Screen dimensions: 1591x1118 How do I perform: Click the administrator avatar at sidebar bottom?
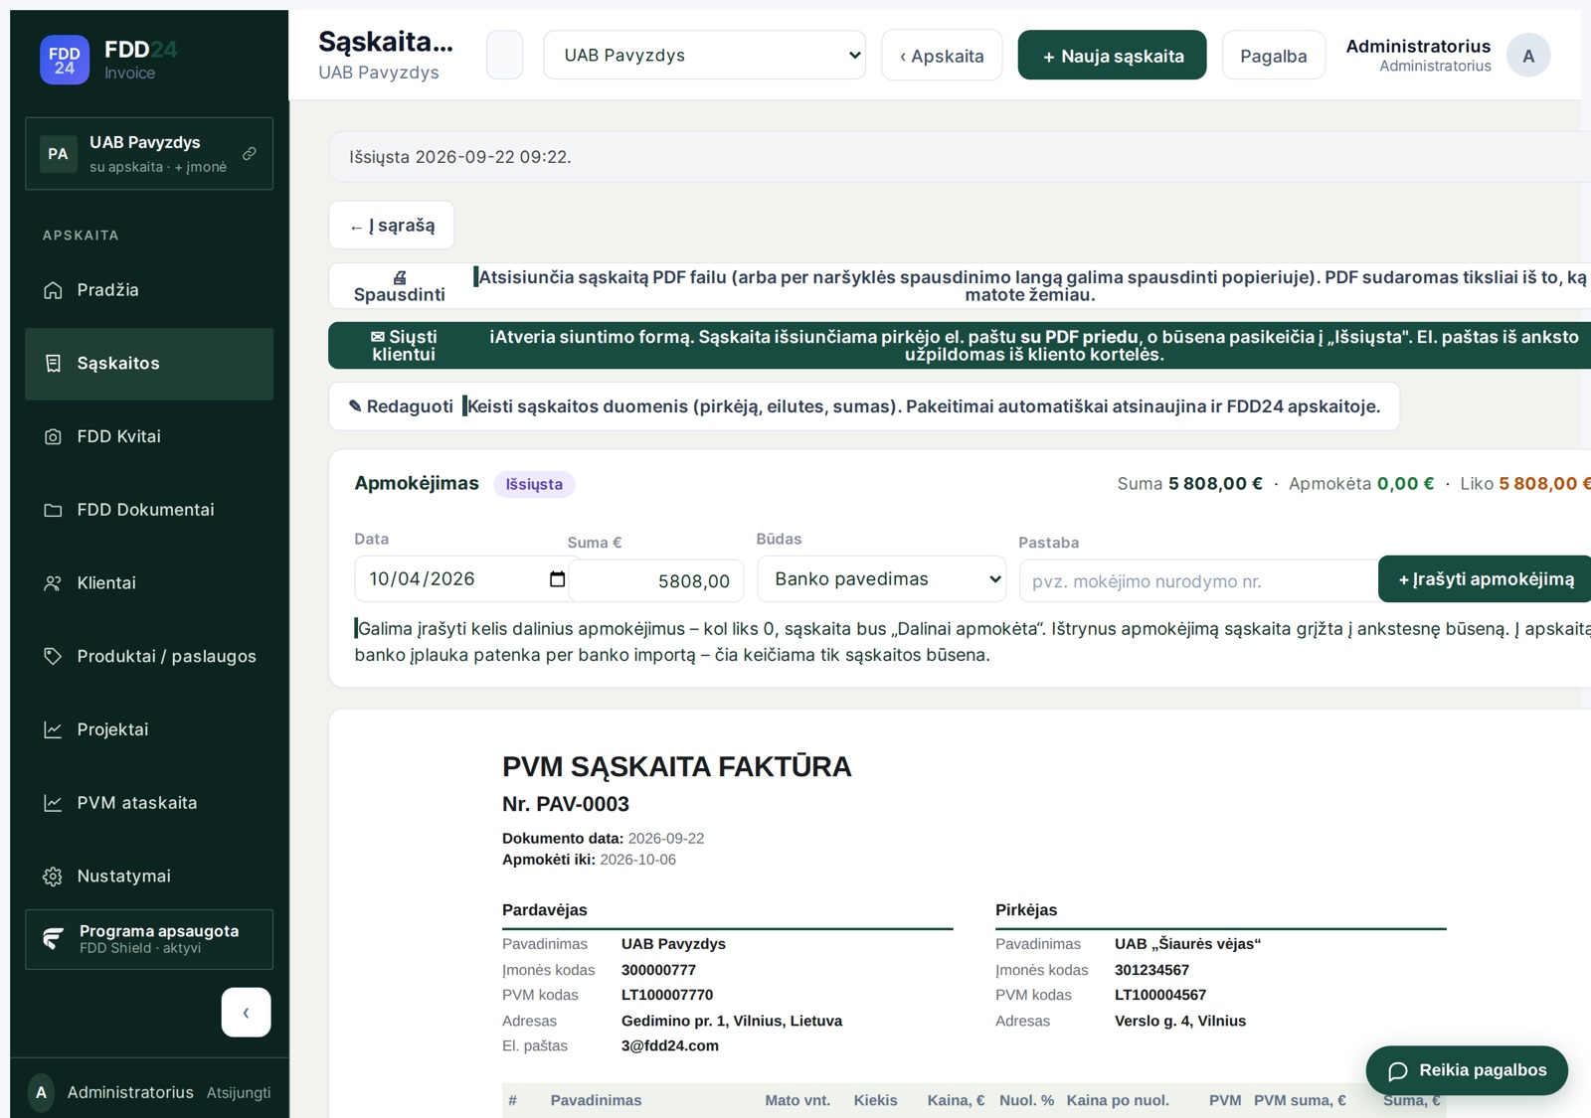41,1092
